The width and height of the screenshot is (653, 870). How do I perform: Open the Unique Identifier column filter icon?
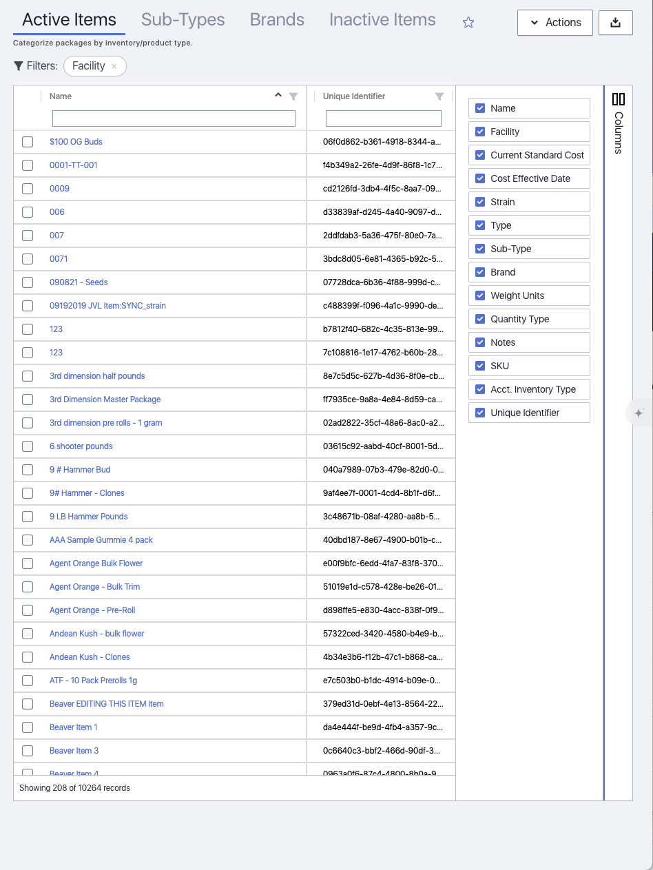439,96
